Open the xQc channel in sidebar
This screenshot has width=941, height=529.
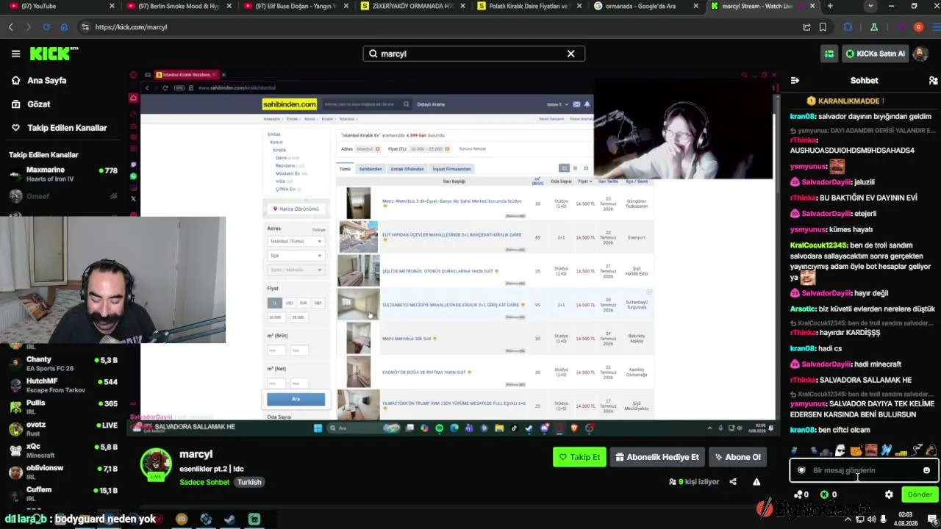pos(62,450)
